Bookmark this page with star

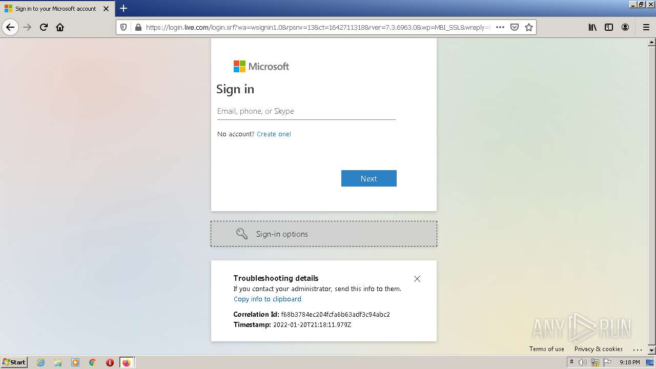[529, 27]
